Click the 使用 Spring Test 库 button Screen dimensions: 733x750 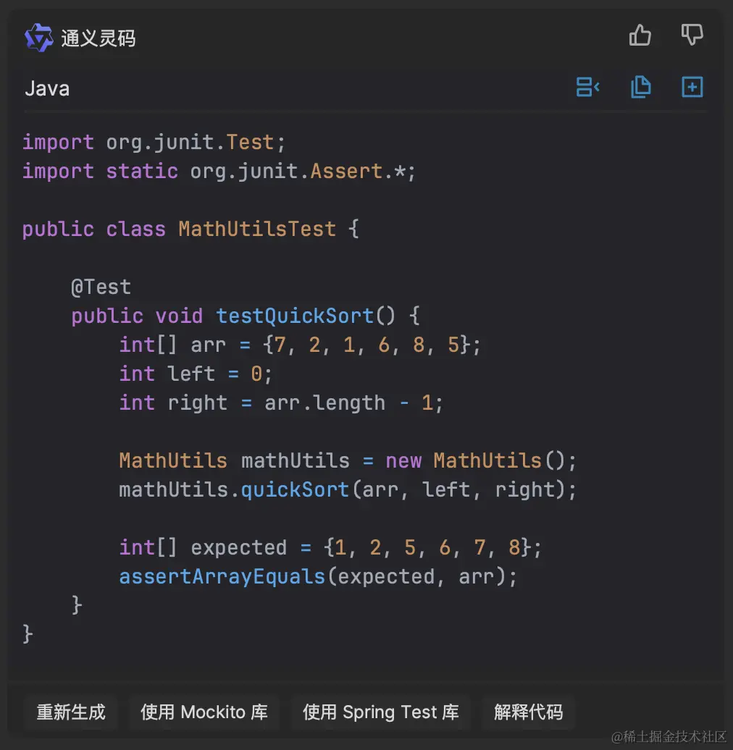(x=381, y=712)
